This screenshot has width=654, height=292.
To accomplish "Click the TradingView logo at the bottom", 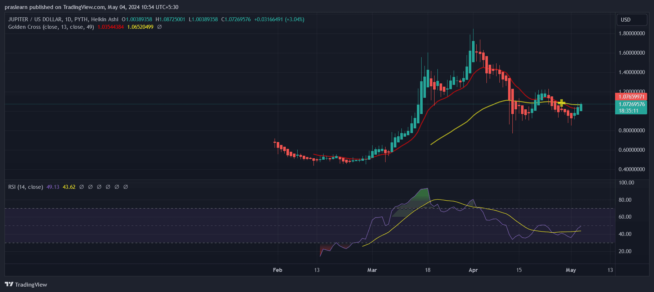I will coord(26,284).
